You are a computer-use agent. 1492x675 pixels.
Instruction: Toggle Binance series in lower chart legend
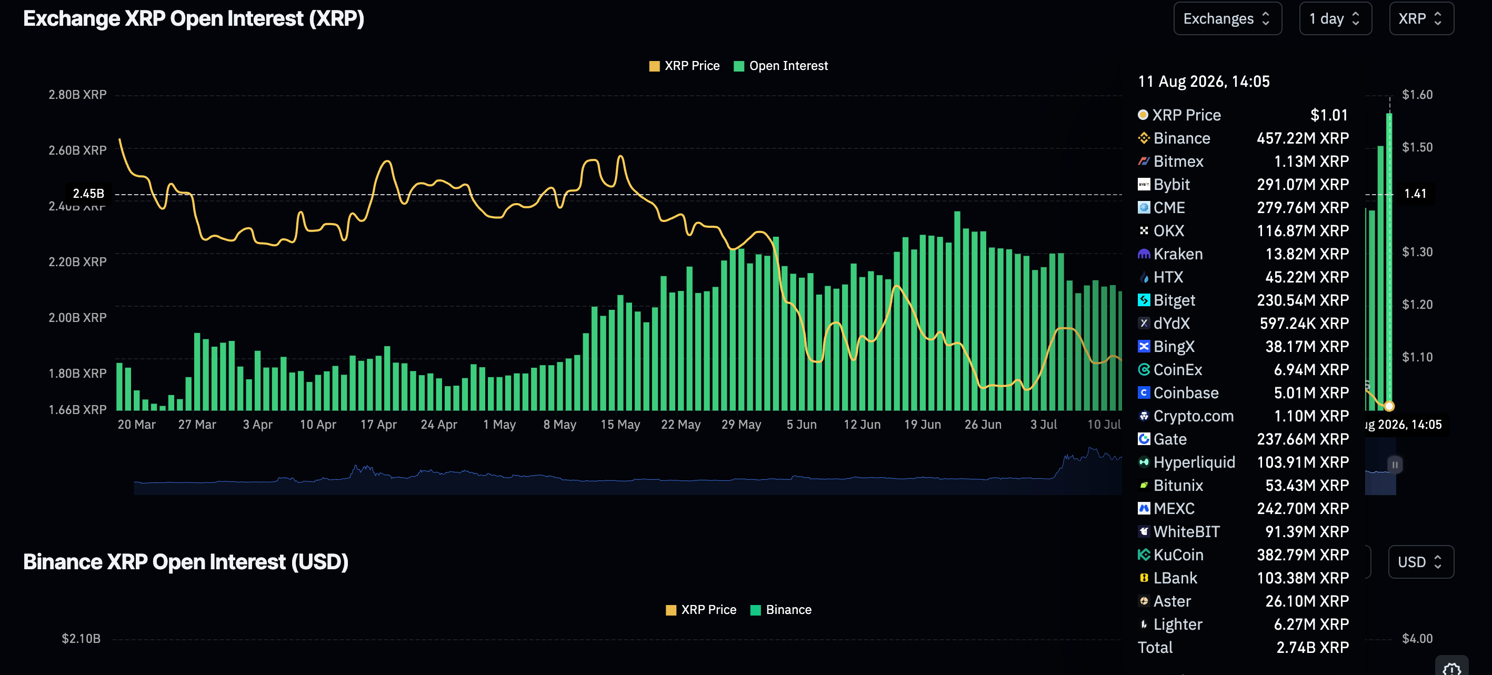[781, 610]
